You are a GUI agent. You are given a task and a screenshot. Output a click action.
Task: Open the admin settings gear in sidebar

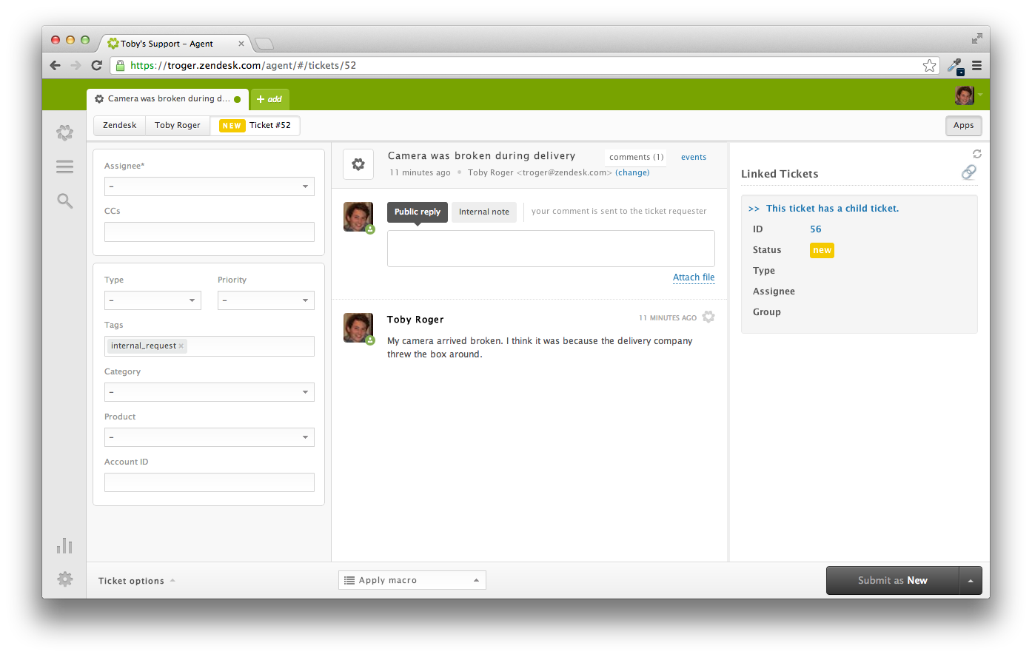[x=65, y=579]
